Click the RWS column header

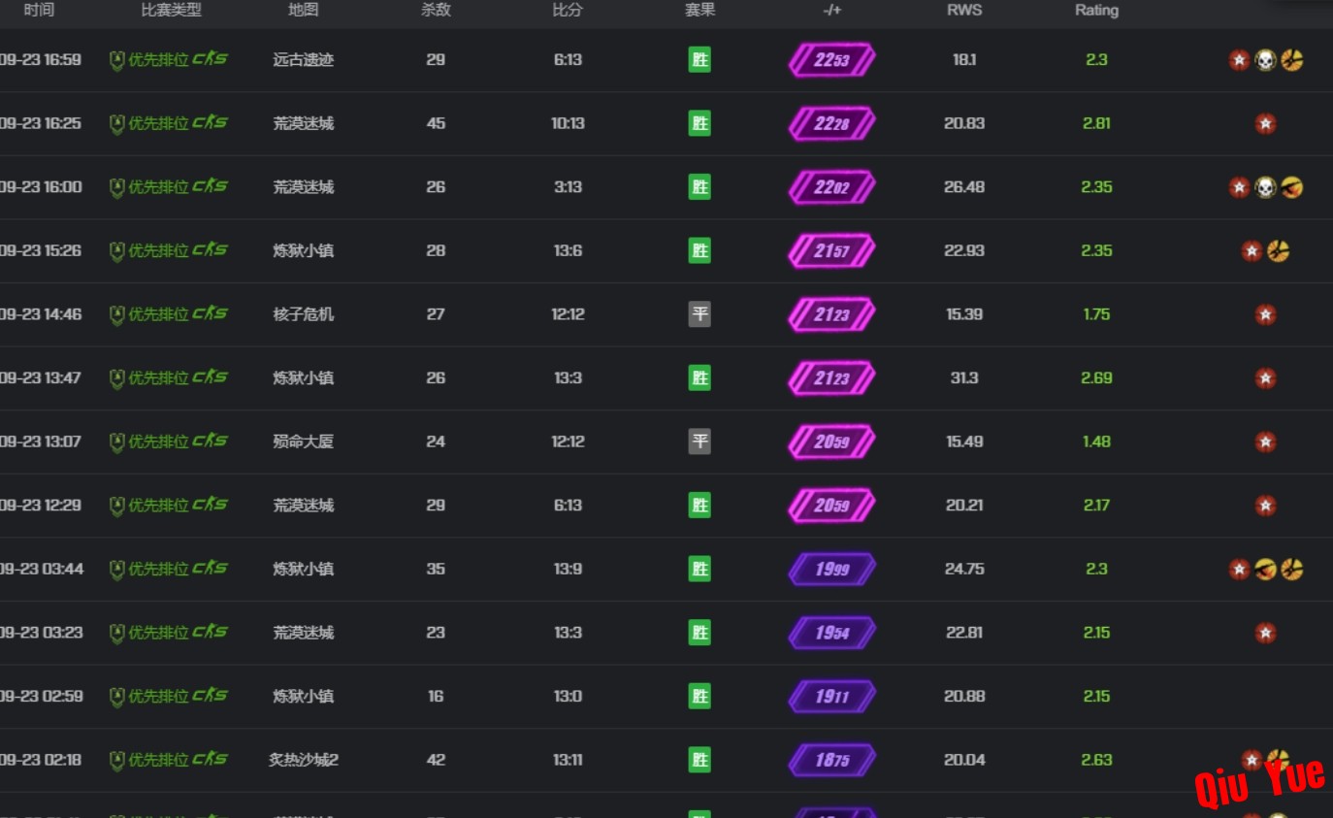964,11
